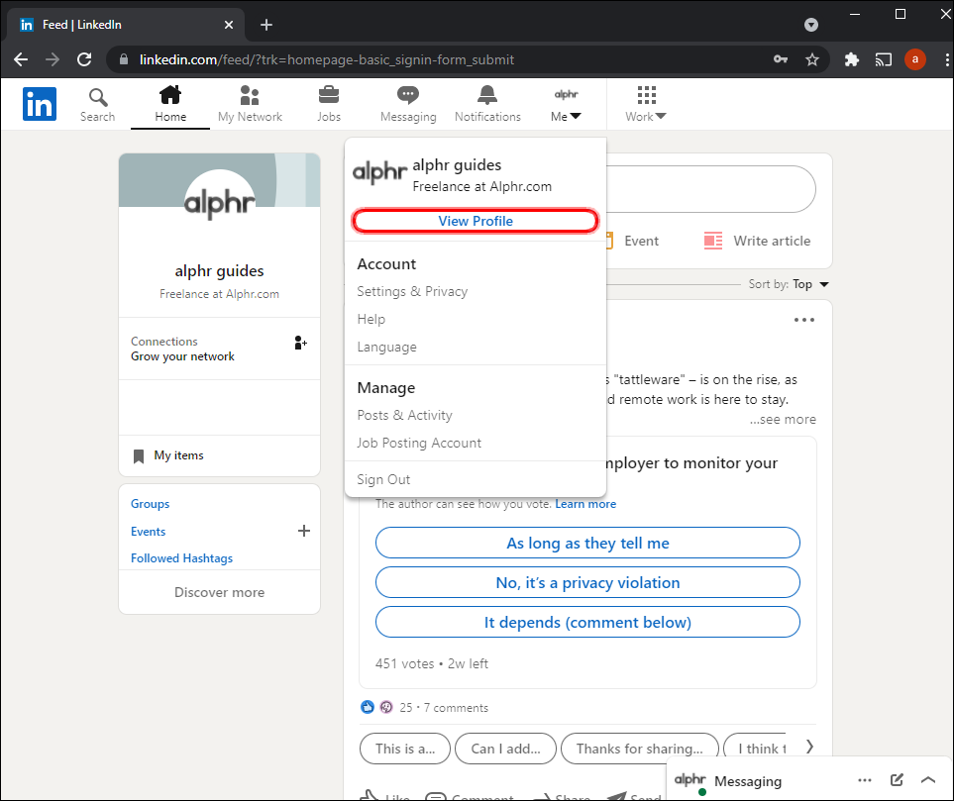954x801 pixels.
Task: Expand the Work apps dropdown
Action: (x=646, y=104)
